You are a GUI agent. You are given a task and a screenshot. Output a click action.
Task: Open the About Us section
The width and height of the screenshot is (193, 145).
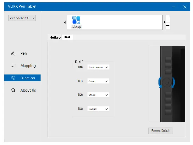click(28, 90)
